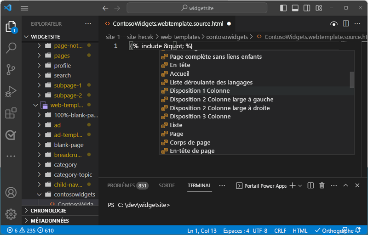The width and height of the screenshot is (368, 235).
Task: Open editor More Actions ellipsis
Action: (x=357, y=24)
